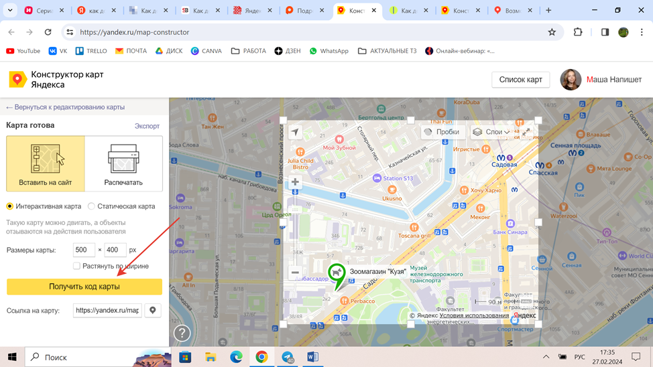Screen dimensions: 653x367
Task: Click the address bar URL
Action: pos(135,32)
